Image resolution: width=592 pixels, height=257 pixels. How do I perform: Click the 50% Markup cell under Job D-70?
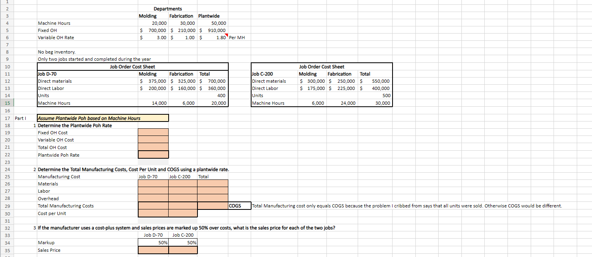153,242
